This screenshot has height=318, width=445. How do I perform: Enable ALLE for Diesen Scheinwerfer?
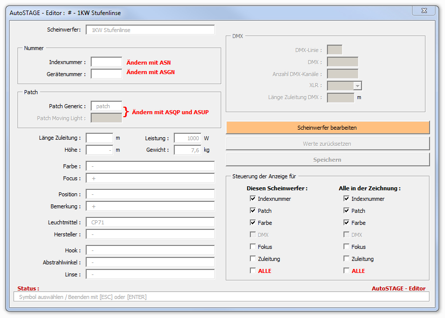pos(253,271)
